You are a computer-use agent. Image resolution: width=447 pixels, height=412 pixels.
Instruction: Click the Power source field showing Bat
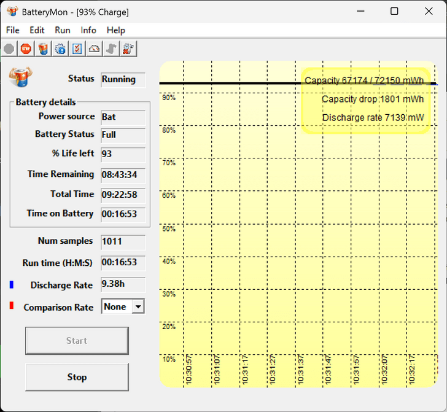(123, 117)
